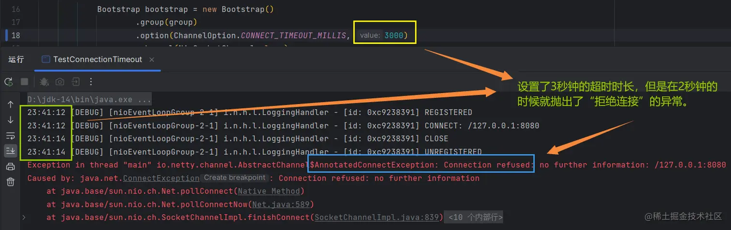Viewport: 731px width, 230px height.
Task: Rerun TestConnectionTimeout using the rerun icon
Action: click(8, 82)
